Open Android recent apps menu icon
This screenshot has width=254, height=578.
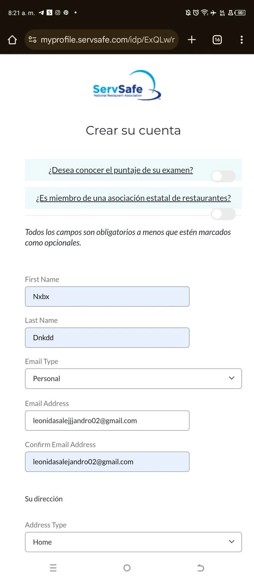[53, 568]
